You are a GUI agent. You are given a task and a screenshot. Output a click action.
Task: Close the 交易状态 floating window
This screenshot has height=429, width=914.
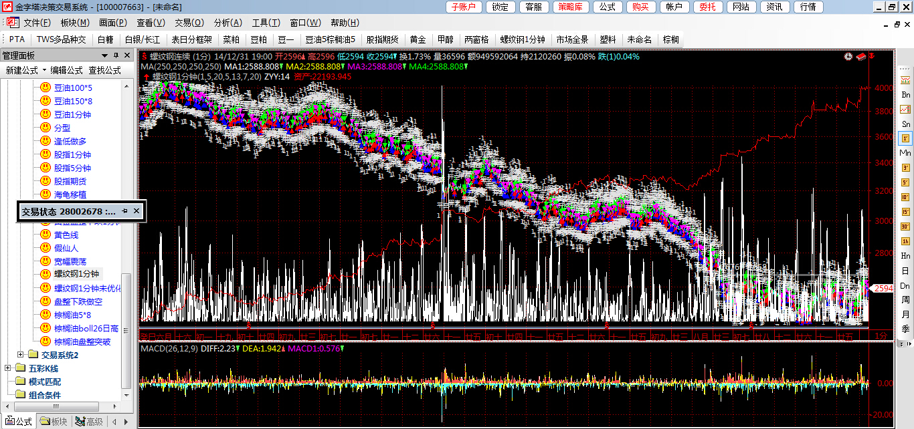(x=136, y=211)
